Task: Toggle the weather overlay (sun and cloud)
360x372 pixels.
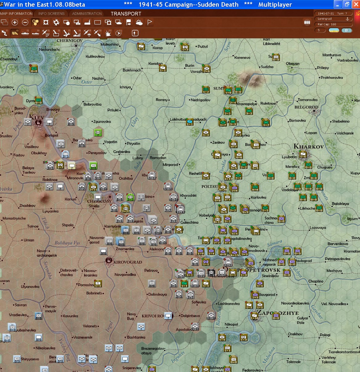Action: pyautogui.click(x=139, y=22)
